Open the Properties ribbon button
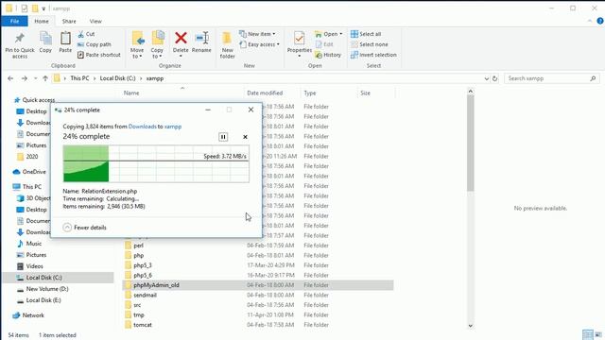 tap(299, 44)
